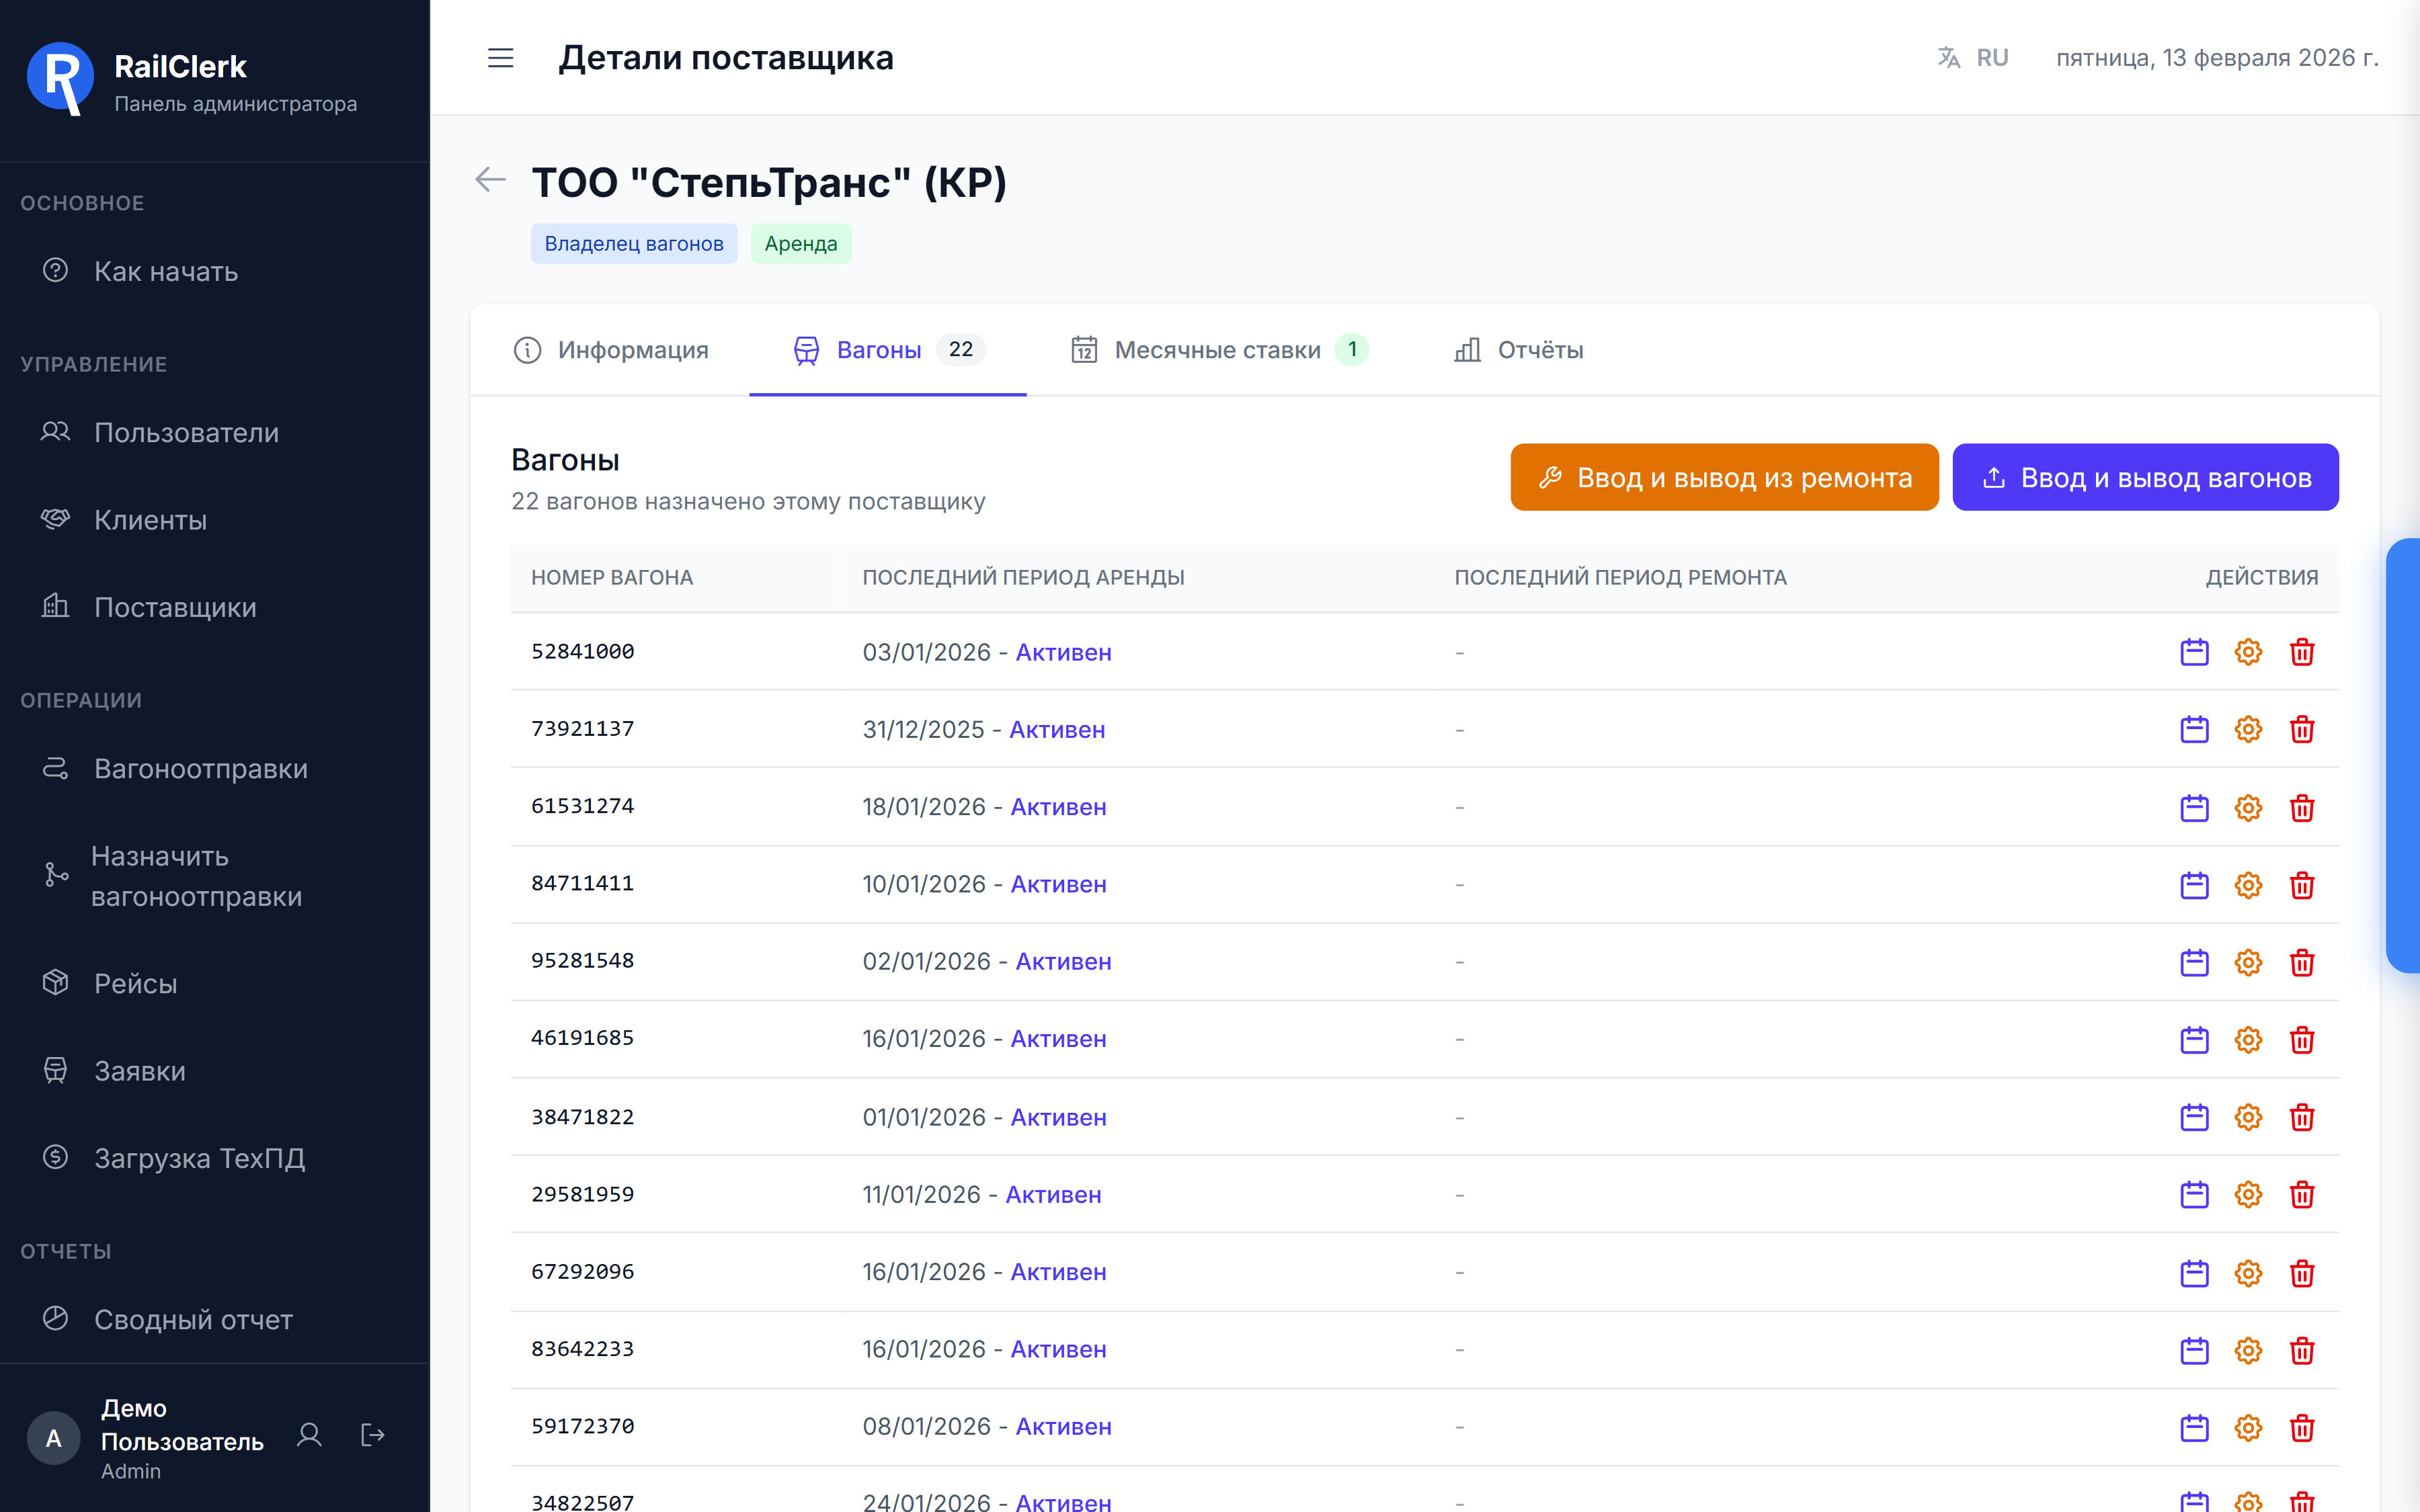Screen dimensions: 2420x1512
Task: Delete wagon 61531274 using the trash icon
Action: 2302,807
